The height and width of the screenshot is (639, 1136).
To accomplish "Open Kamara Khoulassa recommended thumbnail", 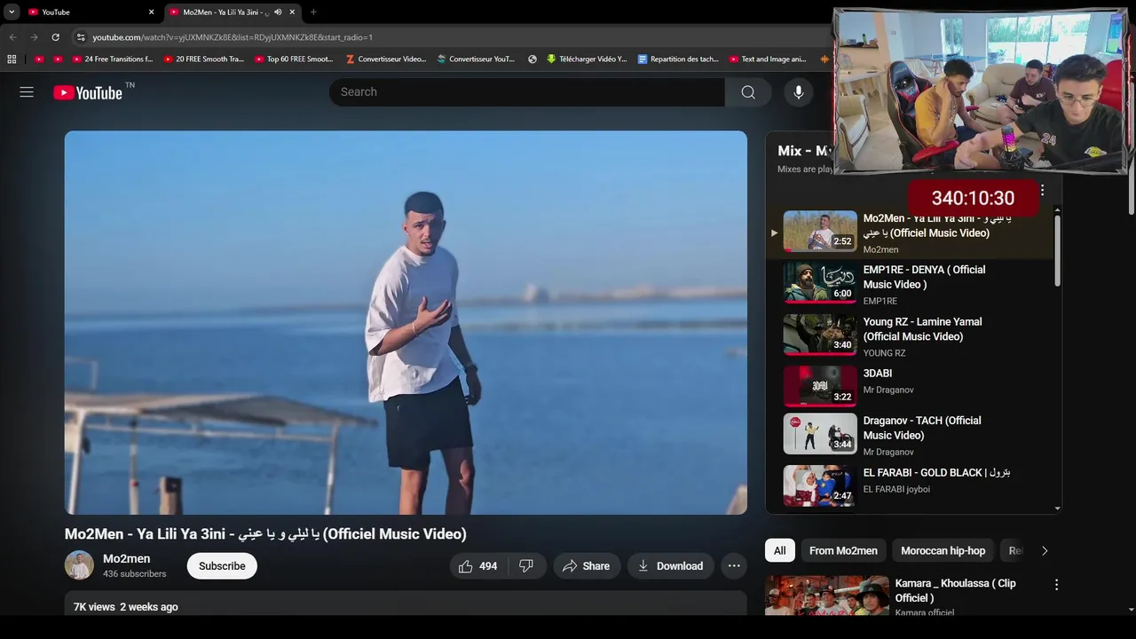I will (827, 596).
